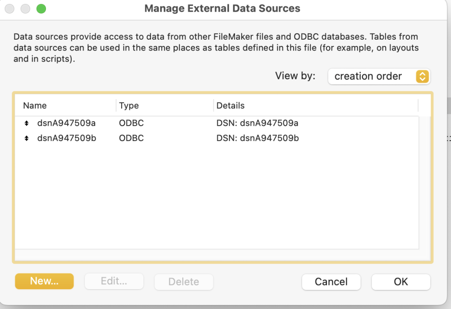Click the ODBC type cell for dsnA947509a
This screenshot has width=451, height=309.
click(x=131, y=123)
